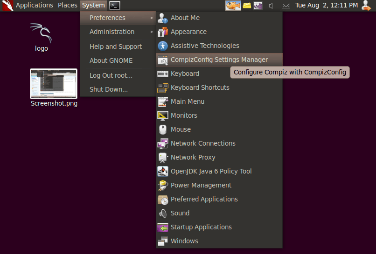Click the Windows preferences icon
376x254 pixels.
pyautogui.click(x=163, y=241)
